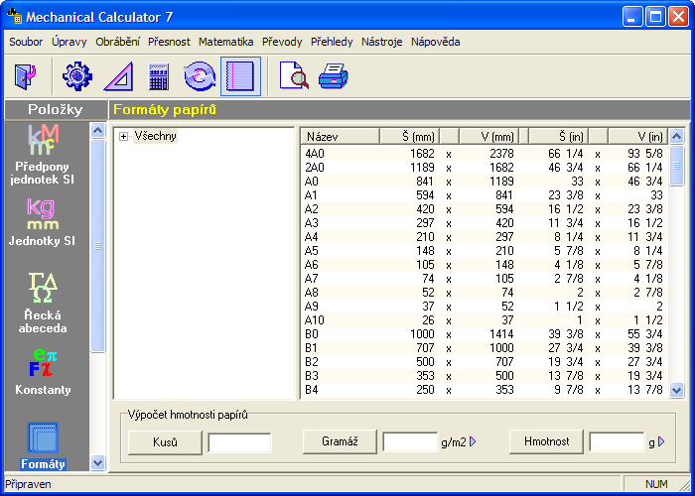695x496 pixels.
Task: Open the Nápověda menu
Action: coord(435,42)
